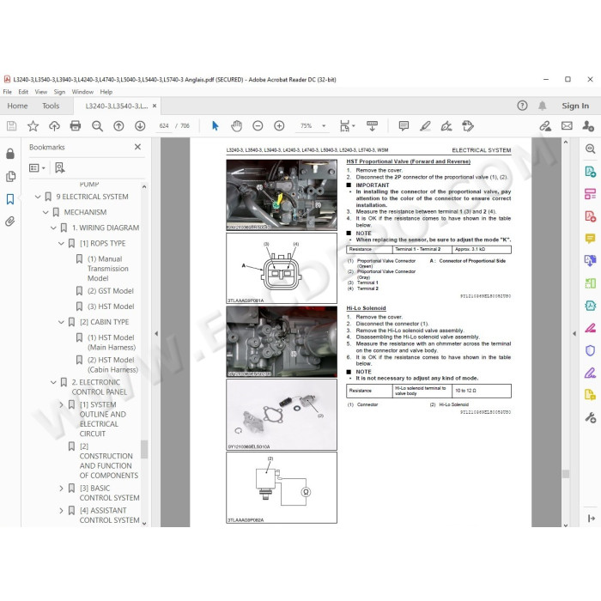Print the document
This screenshot has width=601, height=601.
pyautogui.click(x=76, y=125)
